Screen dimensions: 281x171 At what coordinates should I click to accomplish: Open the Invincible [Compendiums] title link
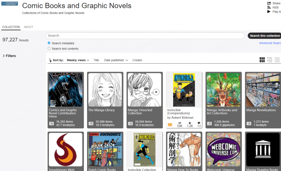pos(178,112)
